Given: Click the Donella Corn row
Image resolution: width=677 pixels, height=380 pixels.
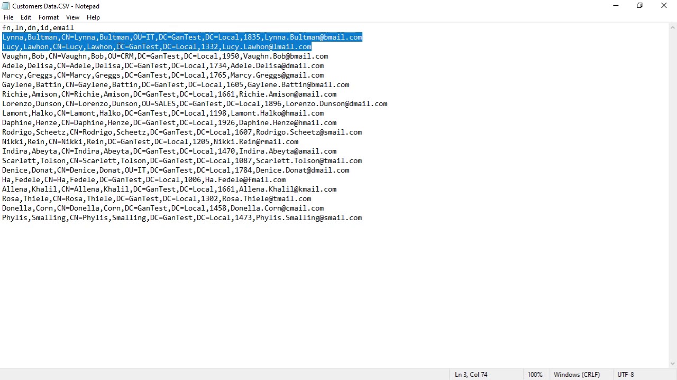Looking at the screenshot, I should pyautogui.click(x=163, y=208).
